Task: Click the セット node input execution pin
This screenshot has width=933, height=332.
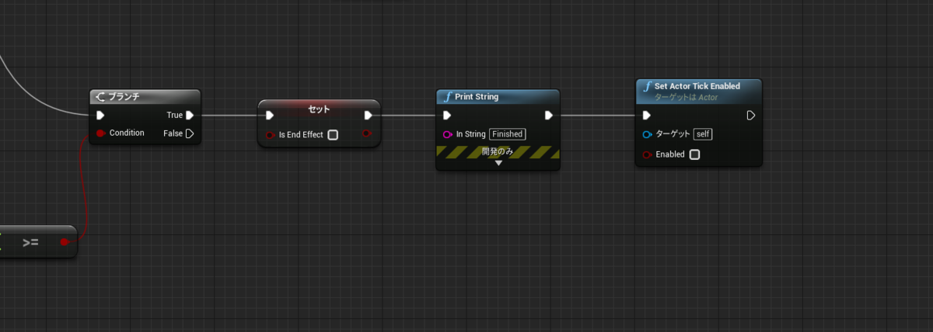Action: (269, 116)
